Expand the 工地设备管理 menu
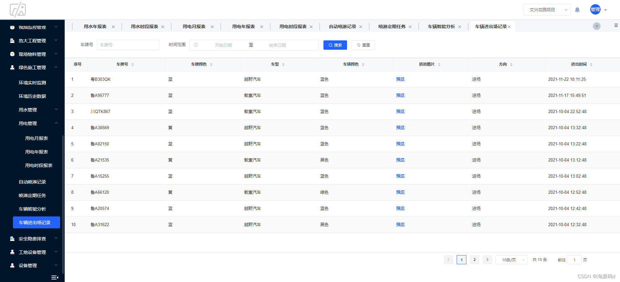 (32, 252)
